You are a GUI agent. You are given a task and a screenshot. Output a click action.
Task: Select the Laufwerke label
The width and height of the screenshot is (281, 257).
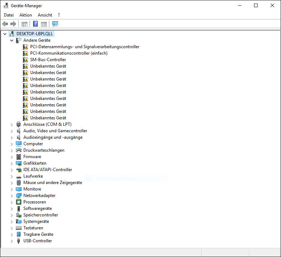coord(33,176)
